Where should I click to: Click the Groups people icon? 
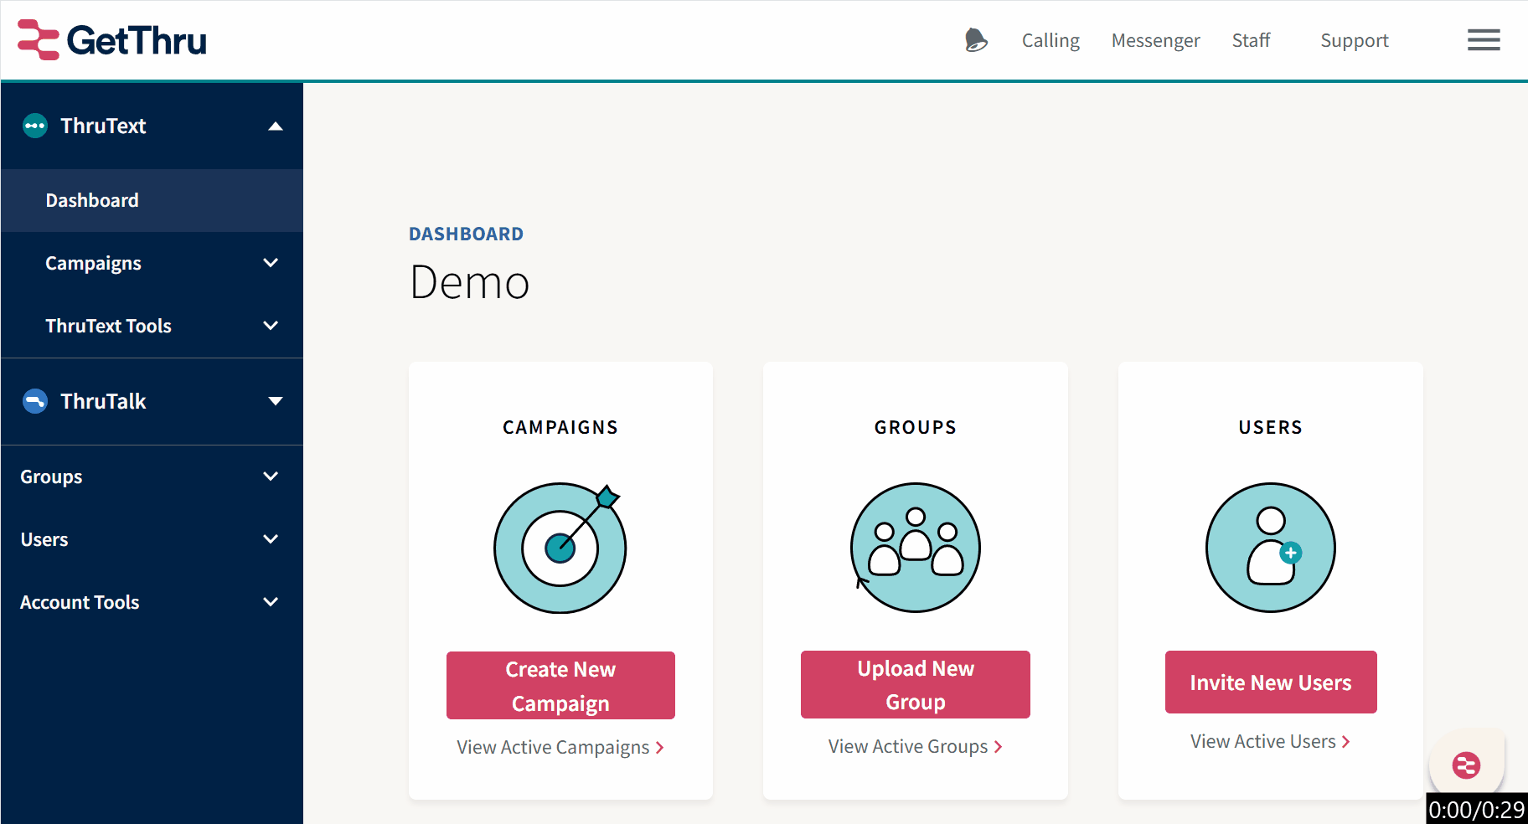(916, 548)
